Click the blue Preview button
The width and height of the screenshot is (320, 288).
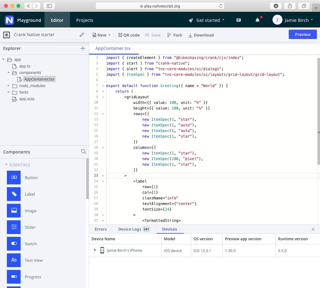point(302,34)
